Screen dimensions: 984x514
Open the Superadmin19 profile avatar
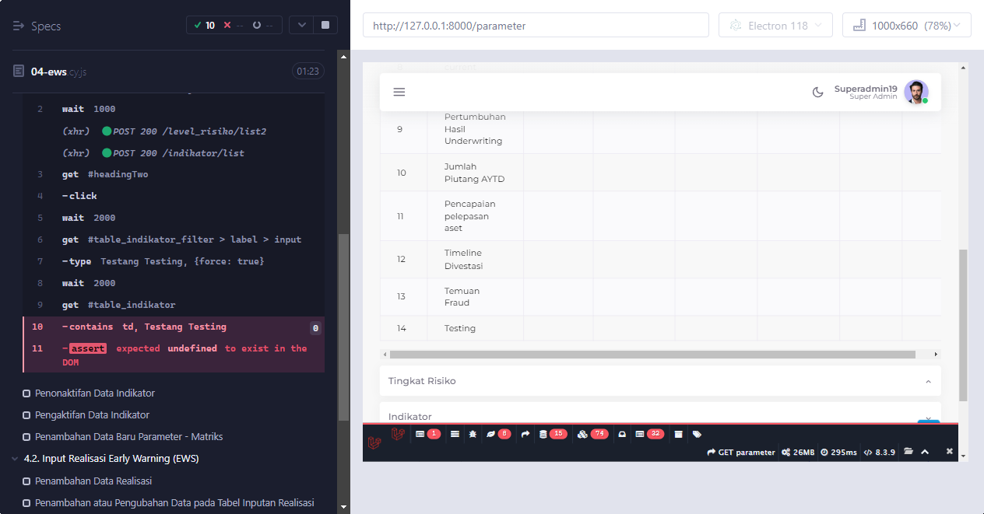pos(915,92)
